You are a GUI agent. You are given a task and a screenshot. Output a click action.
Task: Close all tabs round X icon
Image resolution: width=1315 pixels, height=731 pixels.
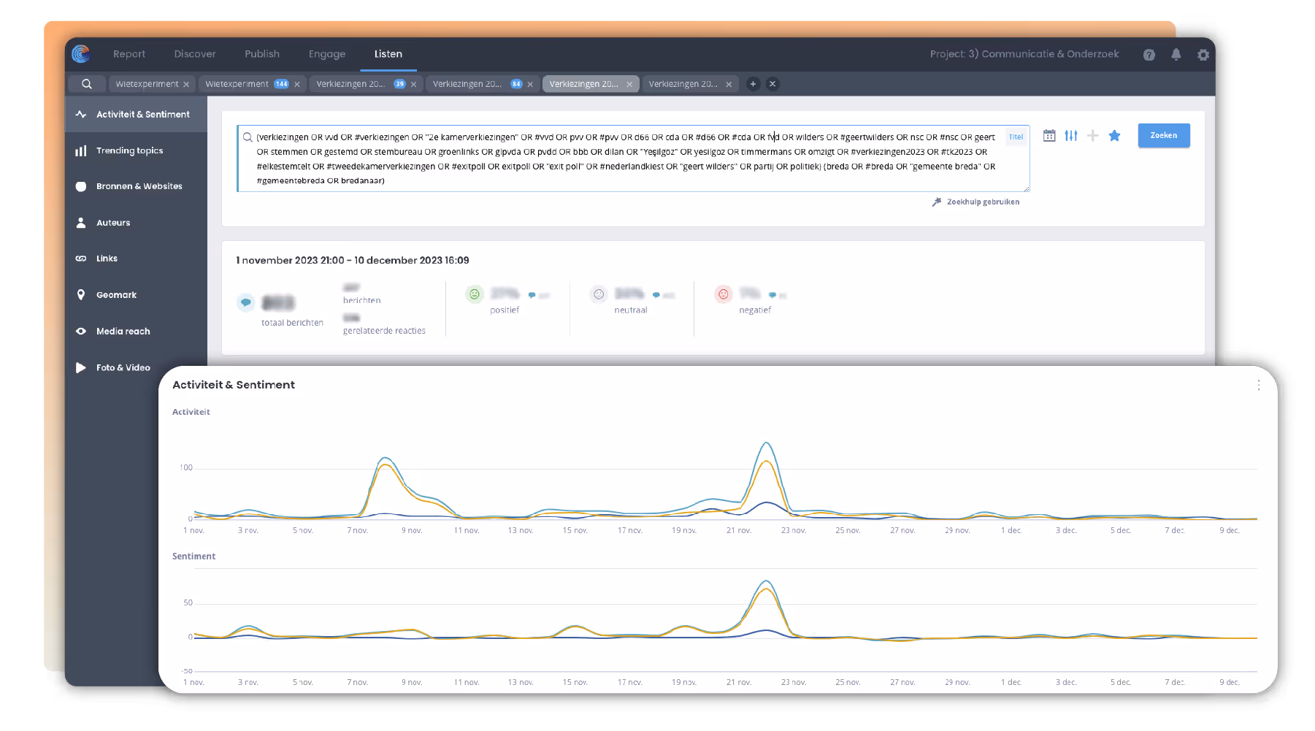[772, 84]
